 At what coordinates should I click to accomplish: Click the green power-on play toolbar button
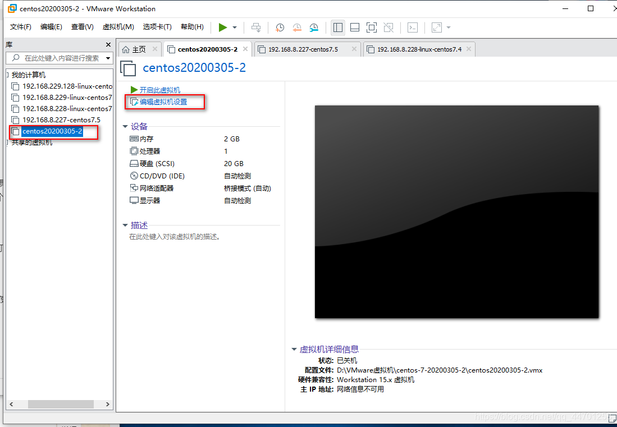(x=223, y=27)
